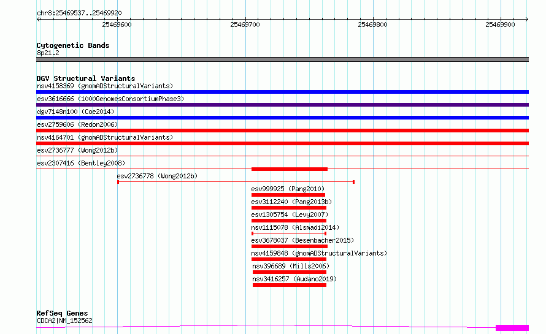
Task: Open nsv1115078 (Alsmadi2014) variant label
Action: pyautogui.click(x=295, y=227)
